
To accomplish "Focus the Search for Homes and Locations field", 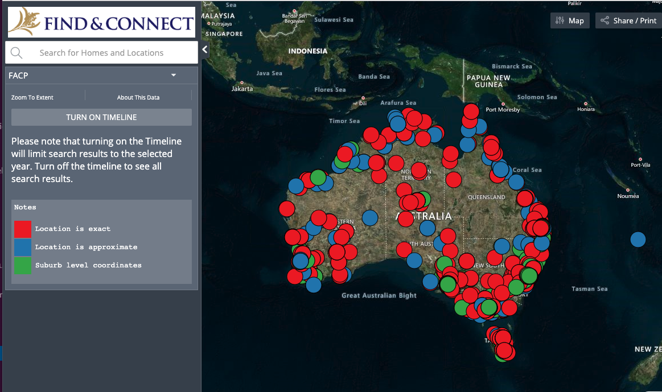I will (108, 53).
